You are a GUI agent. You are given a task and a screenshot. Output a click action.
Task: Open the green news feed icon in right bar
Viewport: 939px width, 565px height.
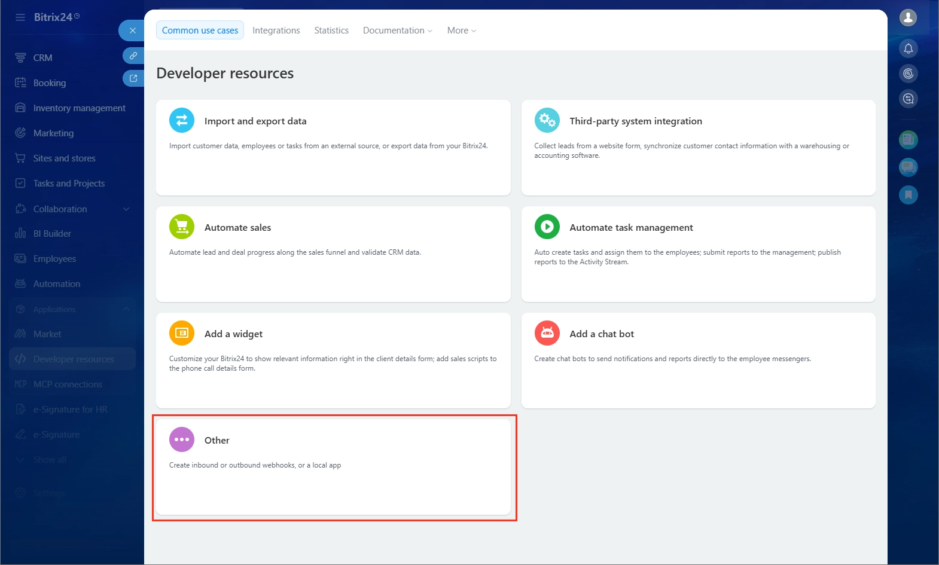(908, 140)
